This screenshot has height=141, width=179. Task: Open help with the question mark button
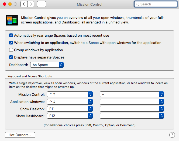coord(172,135)
